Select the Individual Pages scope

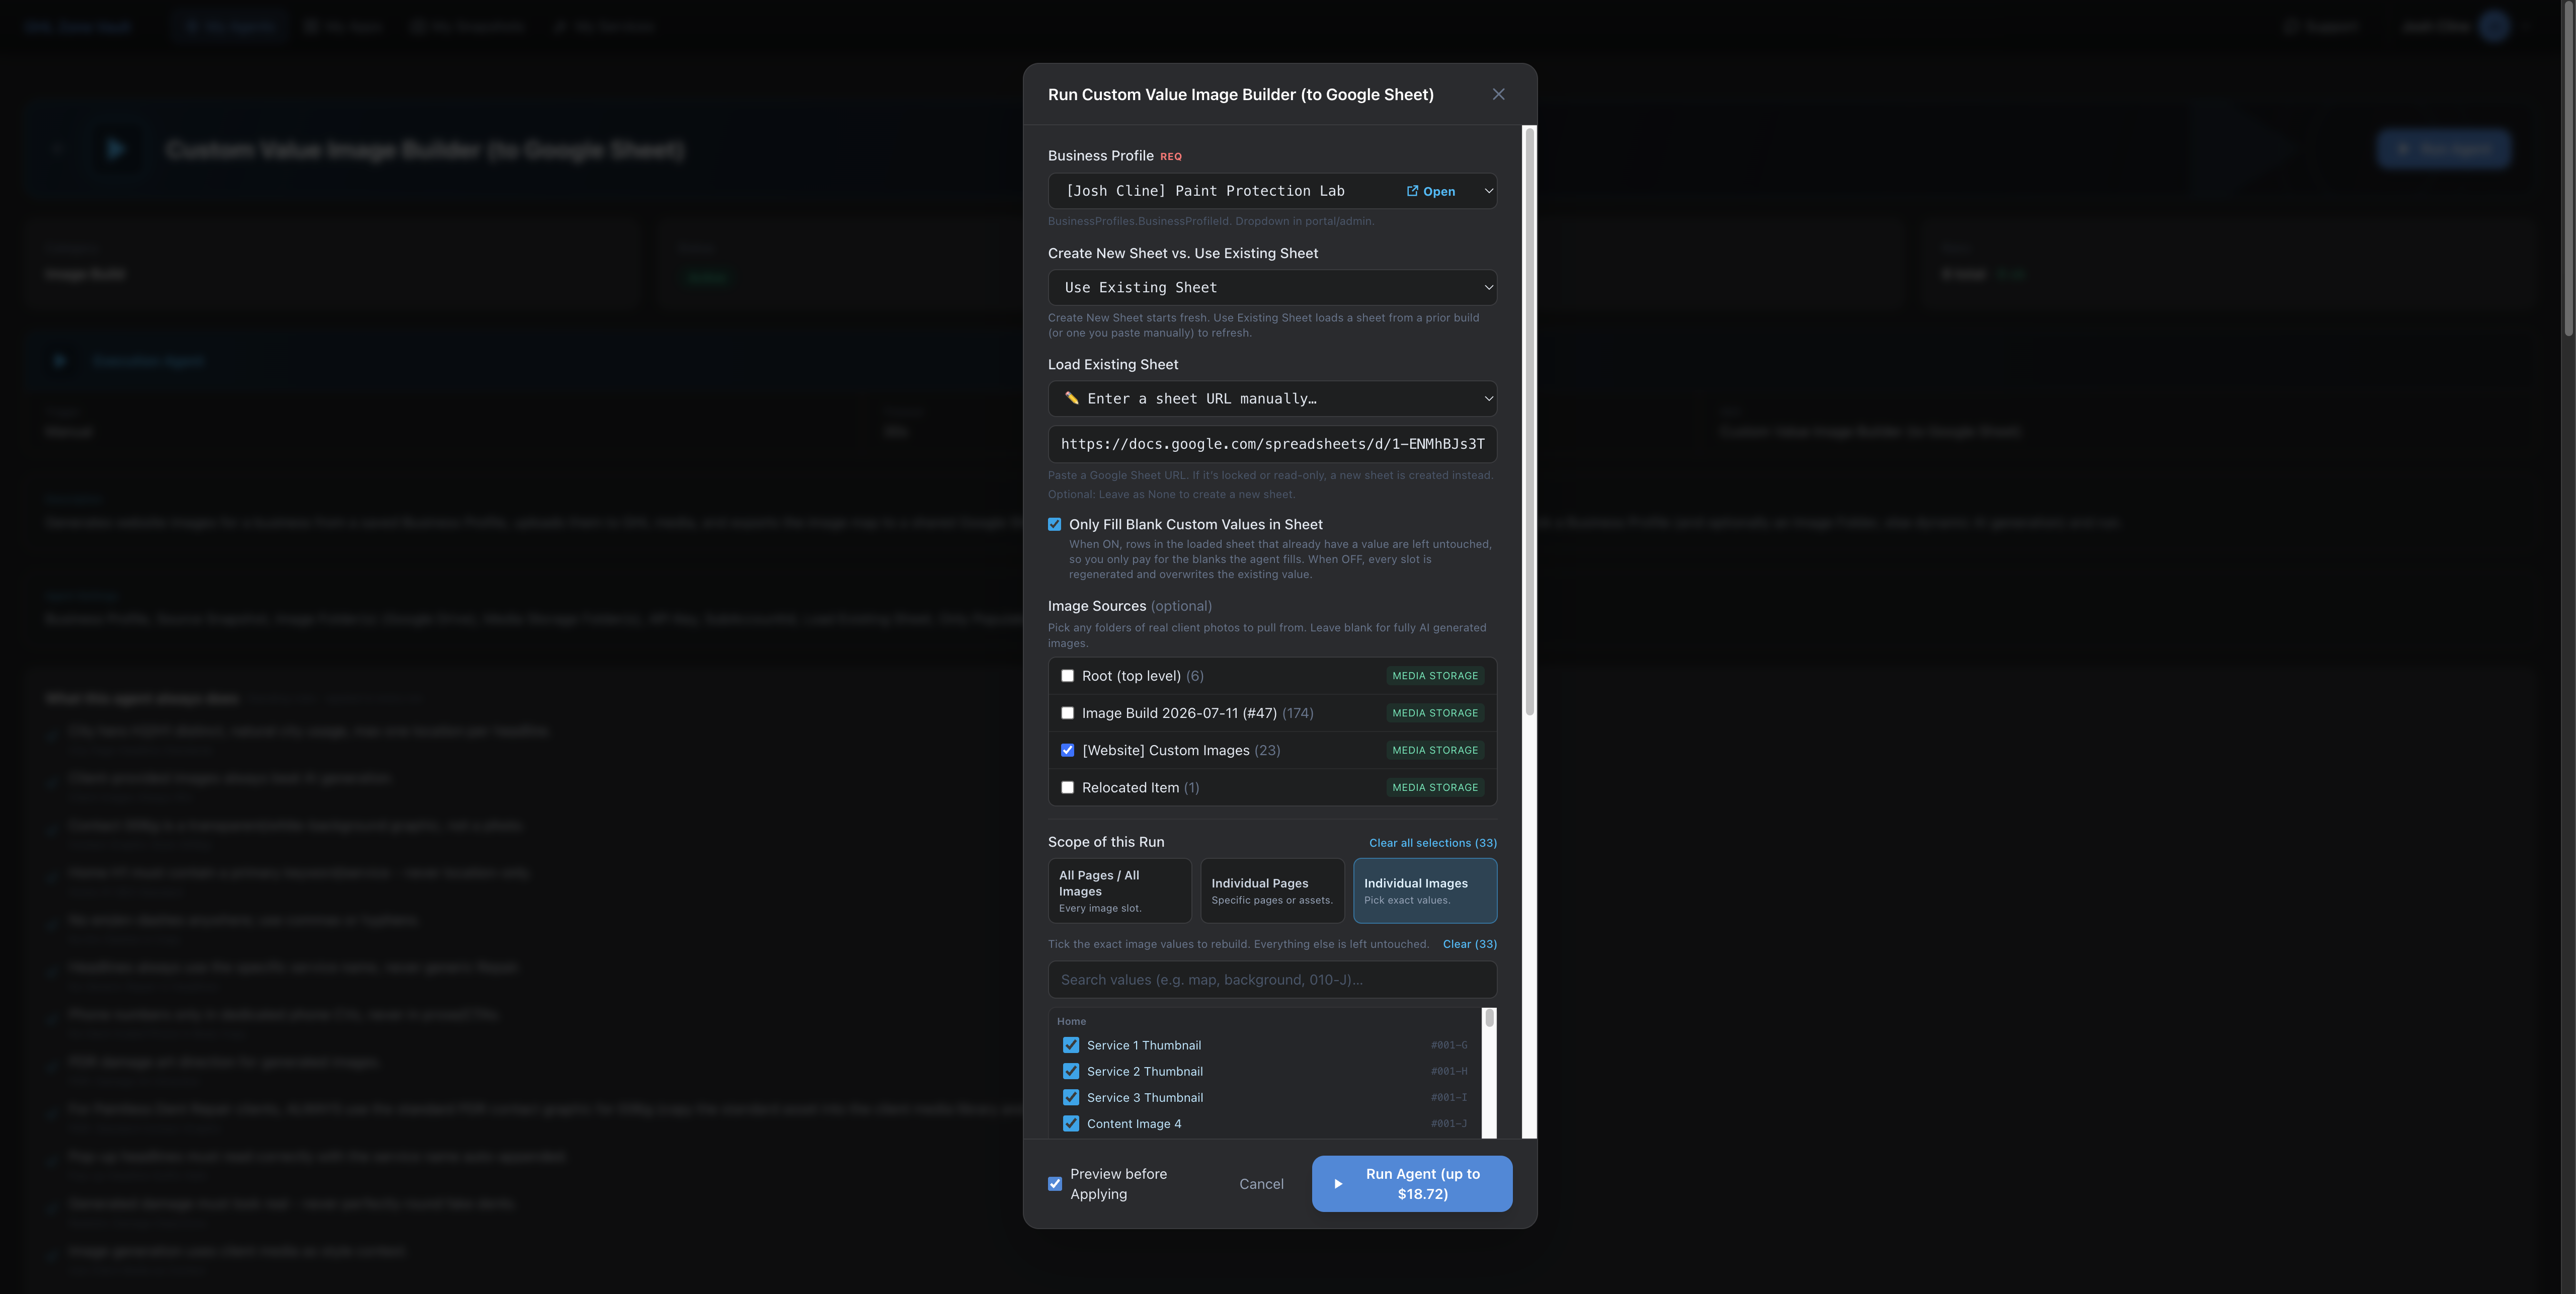(x=1272, y=890)
